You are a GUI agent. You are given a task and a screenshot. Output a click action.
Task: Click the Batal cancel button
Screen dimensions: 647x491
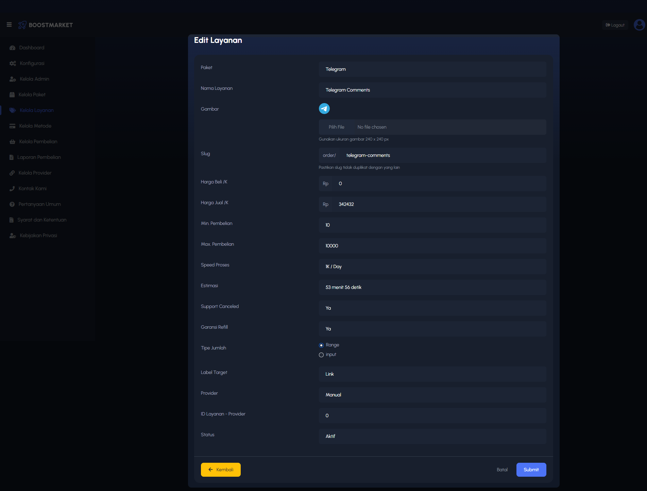(x=502, y=470)
